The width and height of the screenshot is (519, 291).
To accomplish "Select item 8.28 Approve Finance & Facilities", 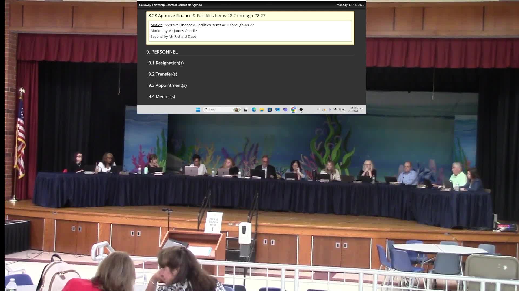I will pos(207,16).
